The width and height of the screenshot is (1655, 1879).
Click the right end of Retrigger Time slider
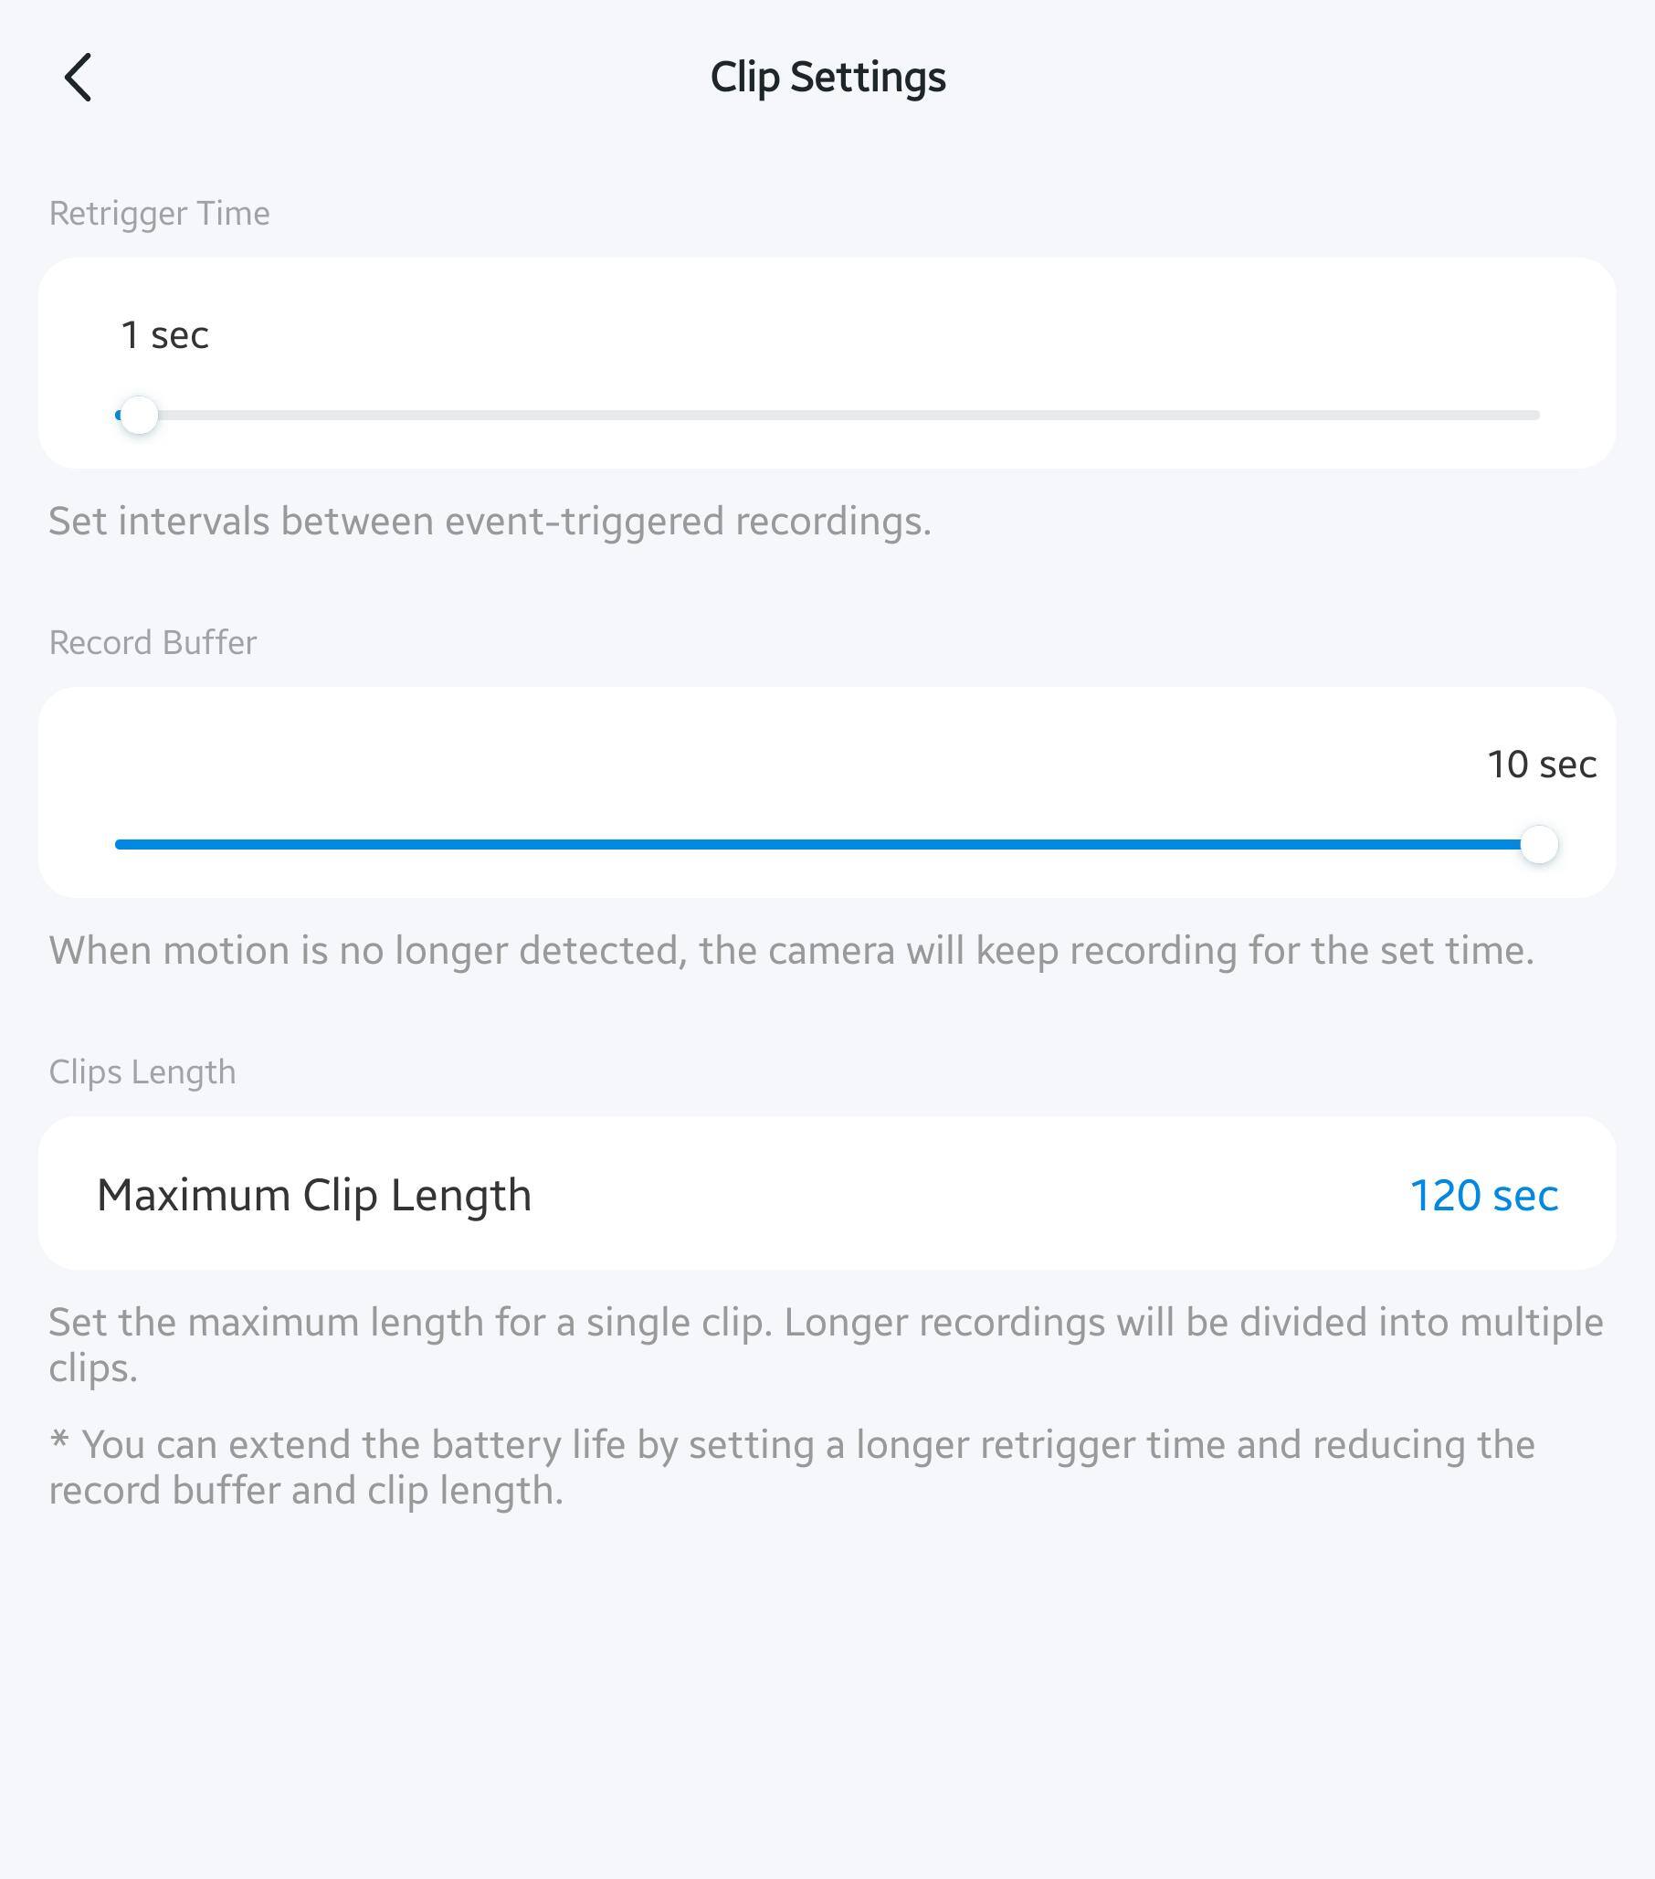coord(1536,416)
